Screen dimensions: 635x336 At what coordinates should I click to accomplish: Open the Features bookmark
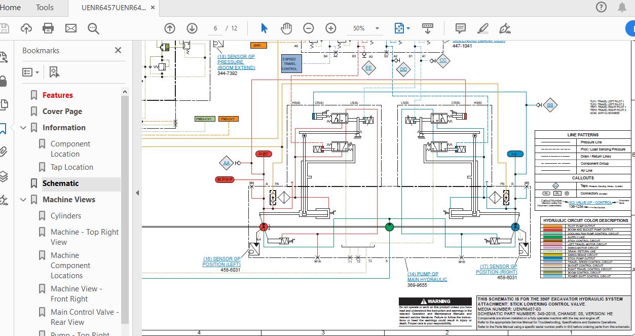(x=58, y=95)
